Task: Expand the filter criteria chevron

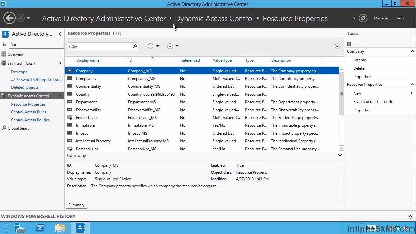Action: (337, 46)
